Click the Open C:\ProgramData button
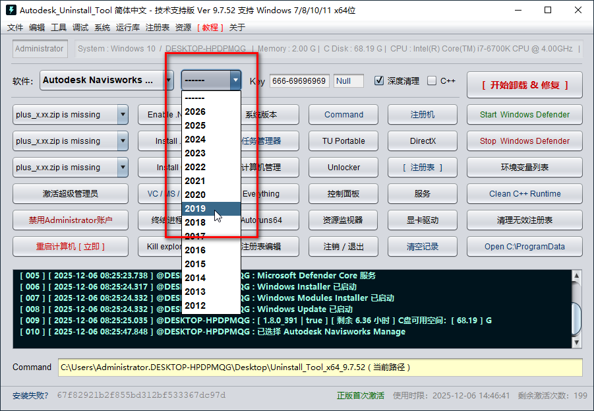Screen dimensions: 594x411 coord(525,247)
